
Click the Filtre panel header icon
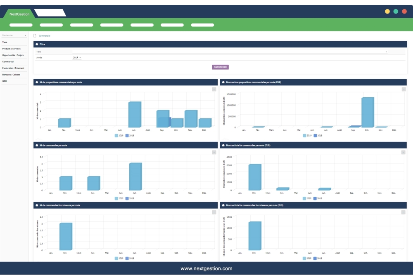[x=37, y=44]
